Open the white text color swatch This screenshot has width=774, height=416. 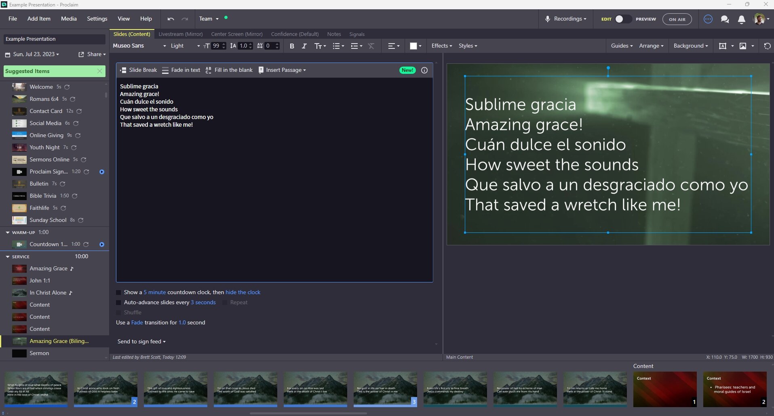413,46
